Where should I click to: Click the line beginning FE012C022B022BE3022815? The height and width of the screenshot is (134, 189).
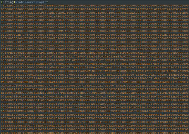coord(95,82)
